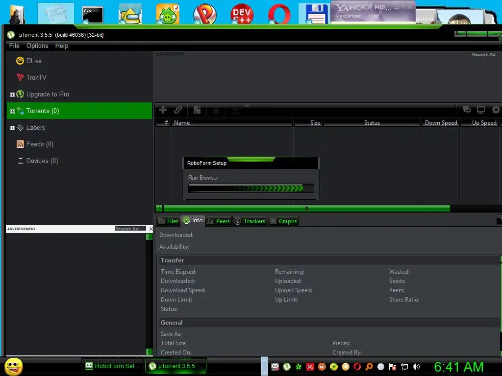Switch to the Peers tab

pos(218,221)
